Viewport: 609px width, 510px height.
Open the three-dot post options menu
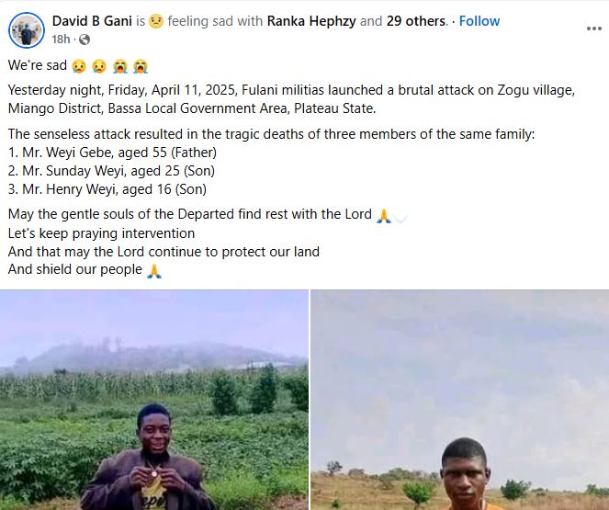click(593, 29)
